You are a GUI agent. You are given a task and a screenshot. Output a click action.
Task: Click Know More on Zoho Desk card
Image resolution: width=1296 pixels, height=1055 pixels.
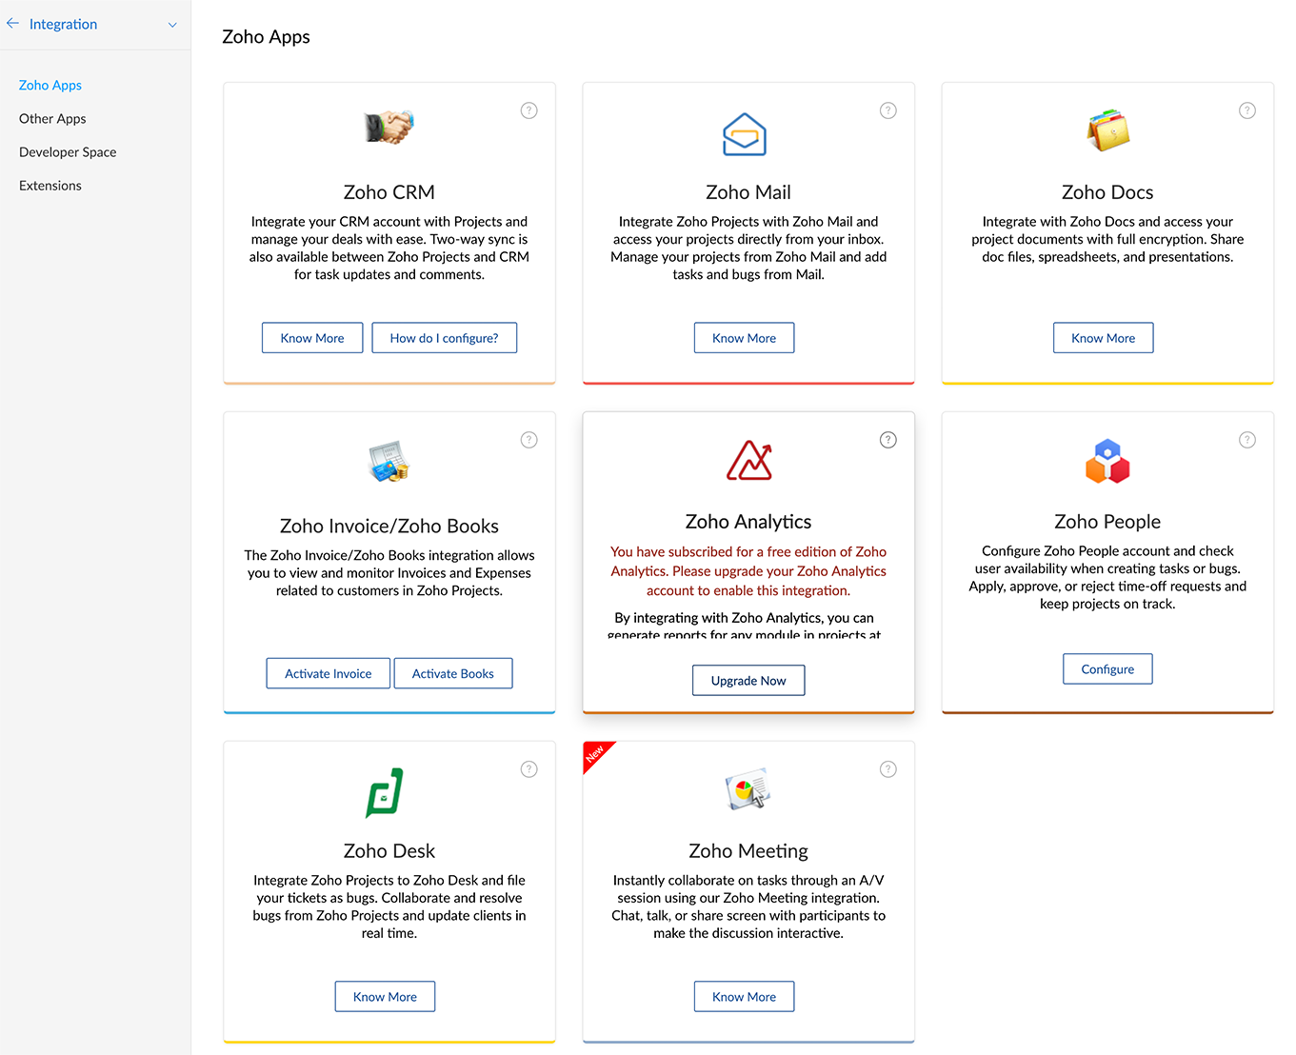click(385, 997)
